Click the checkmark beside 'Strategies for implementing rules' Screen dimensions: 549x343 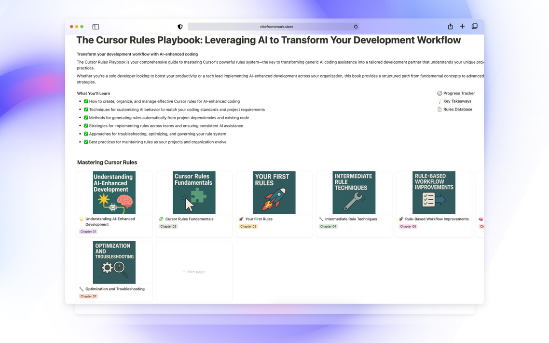(x=86, y=125)
